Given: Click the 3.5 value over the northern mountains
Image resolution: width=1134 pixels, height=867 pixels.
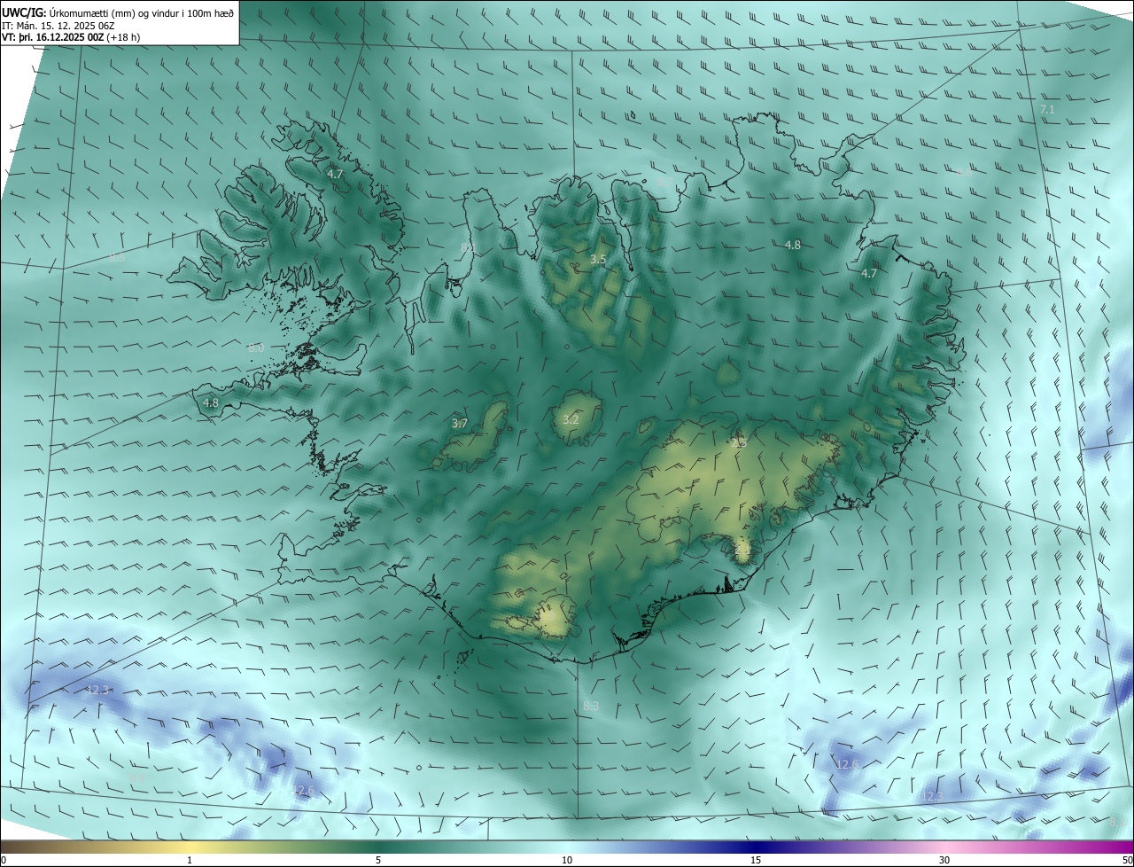Looking at the screenshot, I should tap(598, 259).
